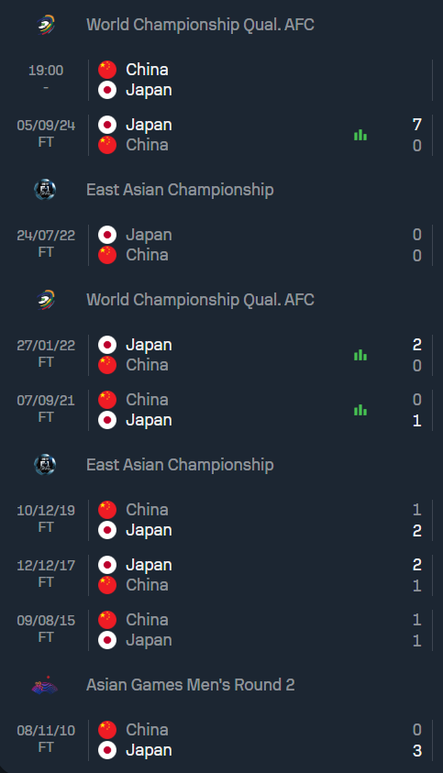443x773 pixels.
Task: Click the first East Asian Championship logo
Action: point(45,190)
